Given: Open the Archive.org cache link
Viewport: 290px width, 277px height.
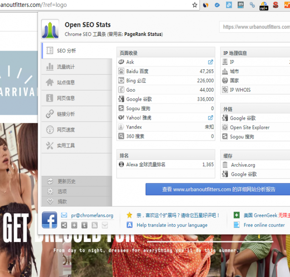Looking at the screenshot, I should [x=243, y=165].
